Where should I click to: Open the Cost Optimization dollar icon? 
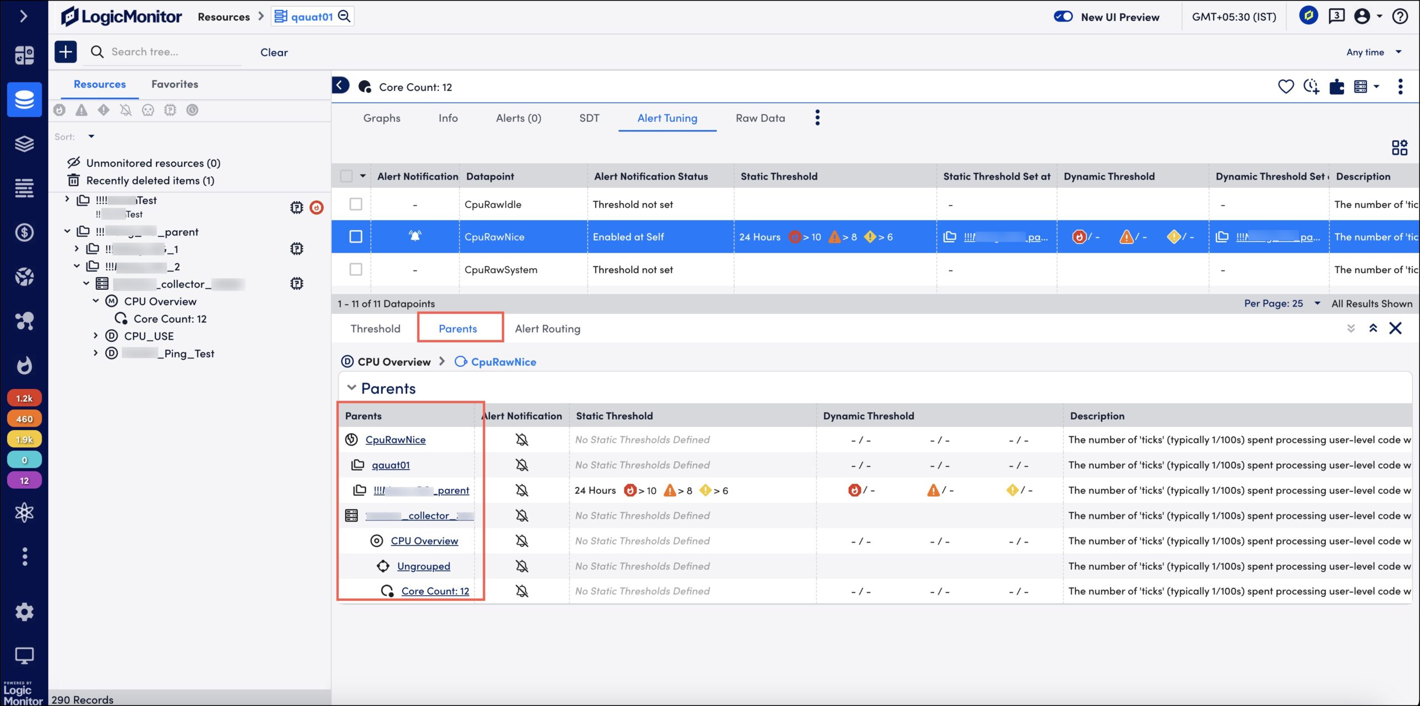click(24, 232)
